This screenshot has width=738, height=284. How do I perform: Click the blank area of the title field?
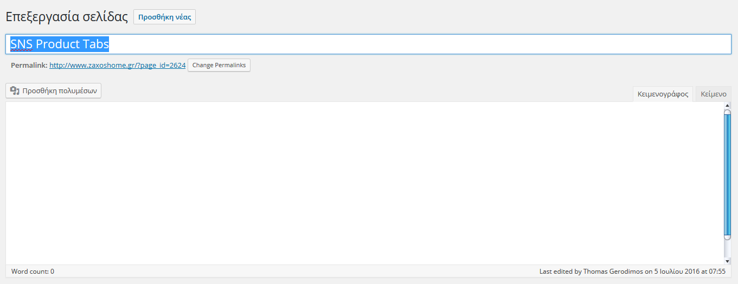click(418, 44)
